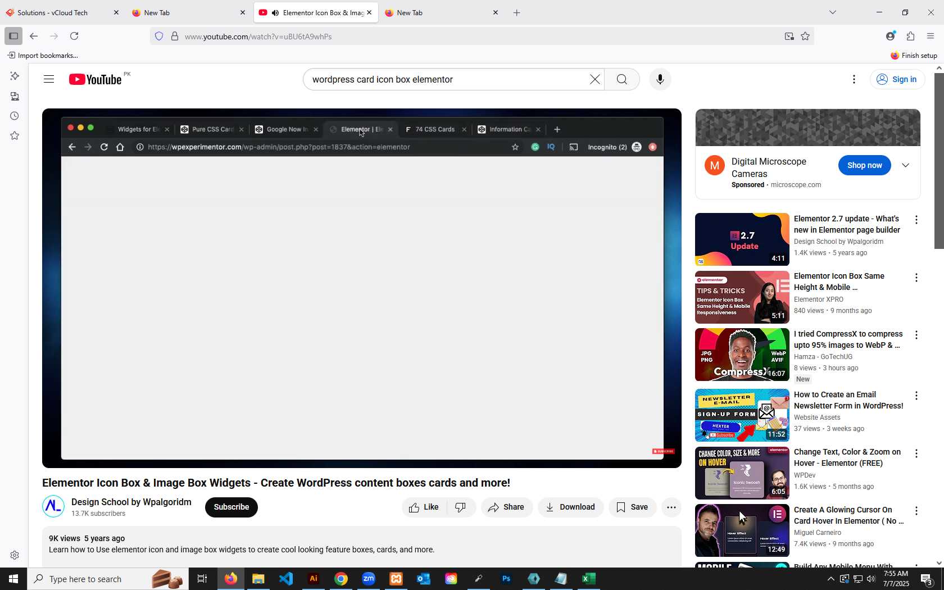Open options for Change Text, Color & Zoom video
944x590 pixels.
click(x=916, y=453)
